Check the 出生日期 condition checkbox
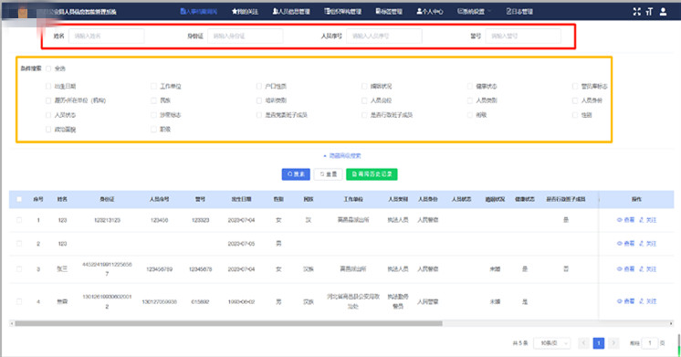 point(48,87)
